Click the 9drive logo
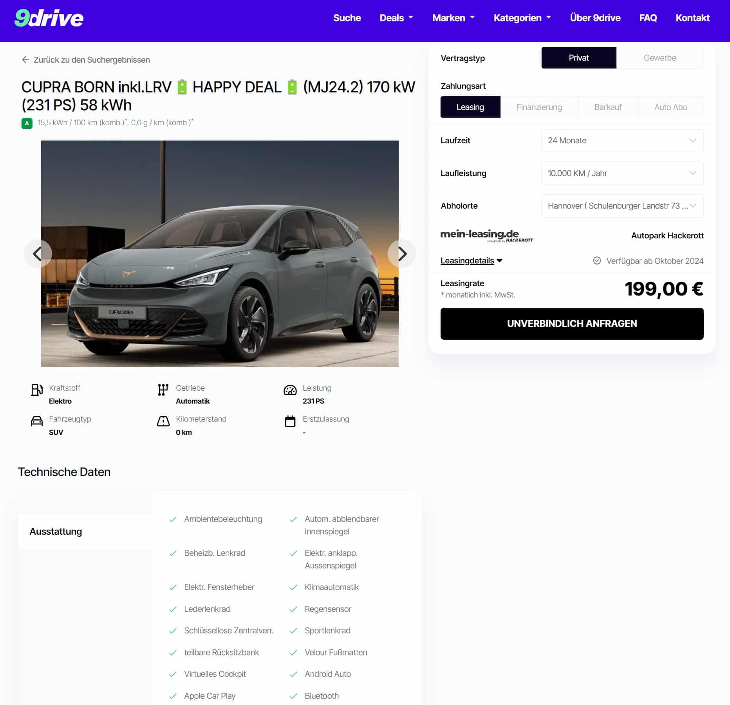The height and width of the screenshot is (705, 730). (49, 18)
